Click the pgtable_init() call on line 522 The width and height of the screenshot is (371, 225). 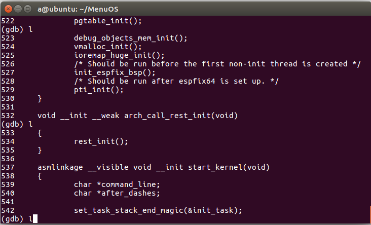coord(108,21)
